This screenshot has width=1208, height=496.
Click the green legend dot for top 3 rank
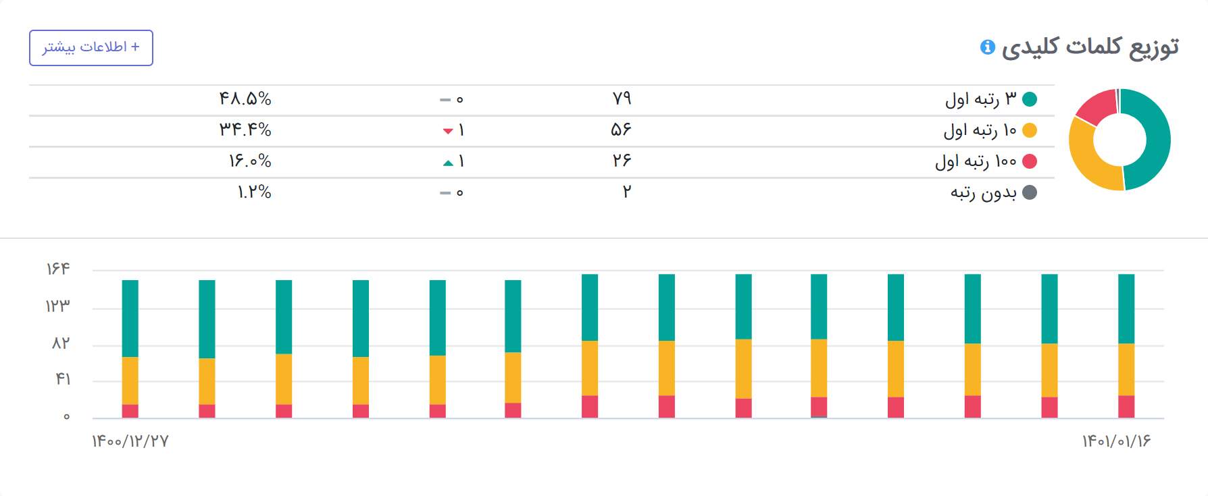pos(1030,99)
